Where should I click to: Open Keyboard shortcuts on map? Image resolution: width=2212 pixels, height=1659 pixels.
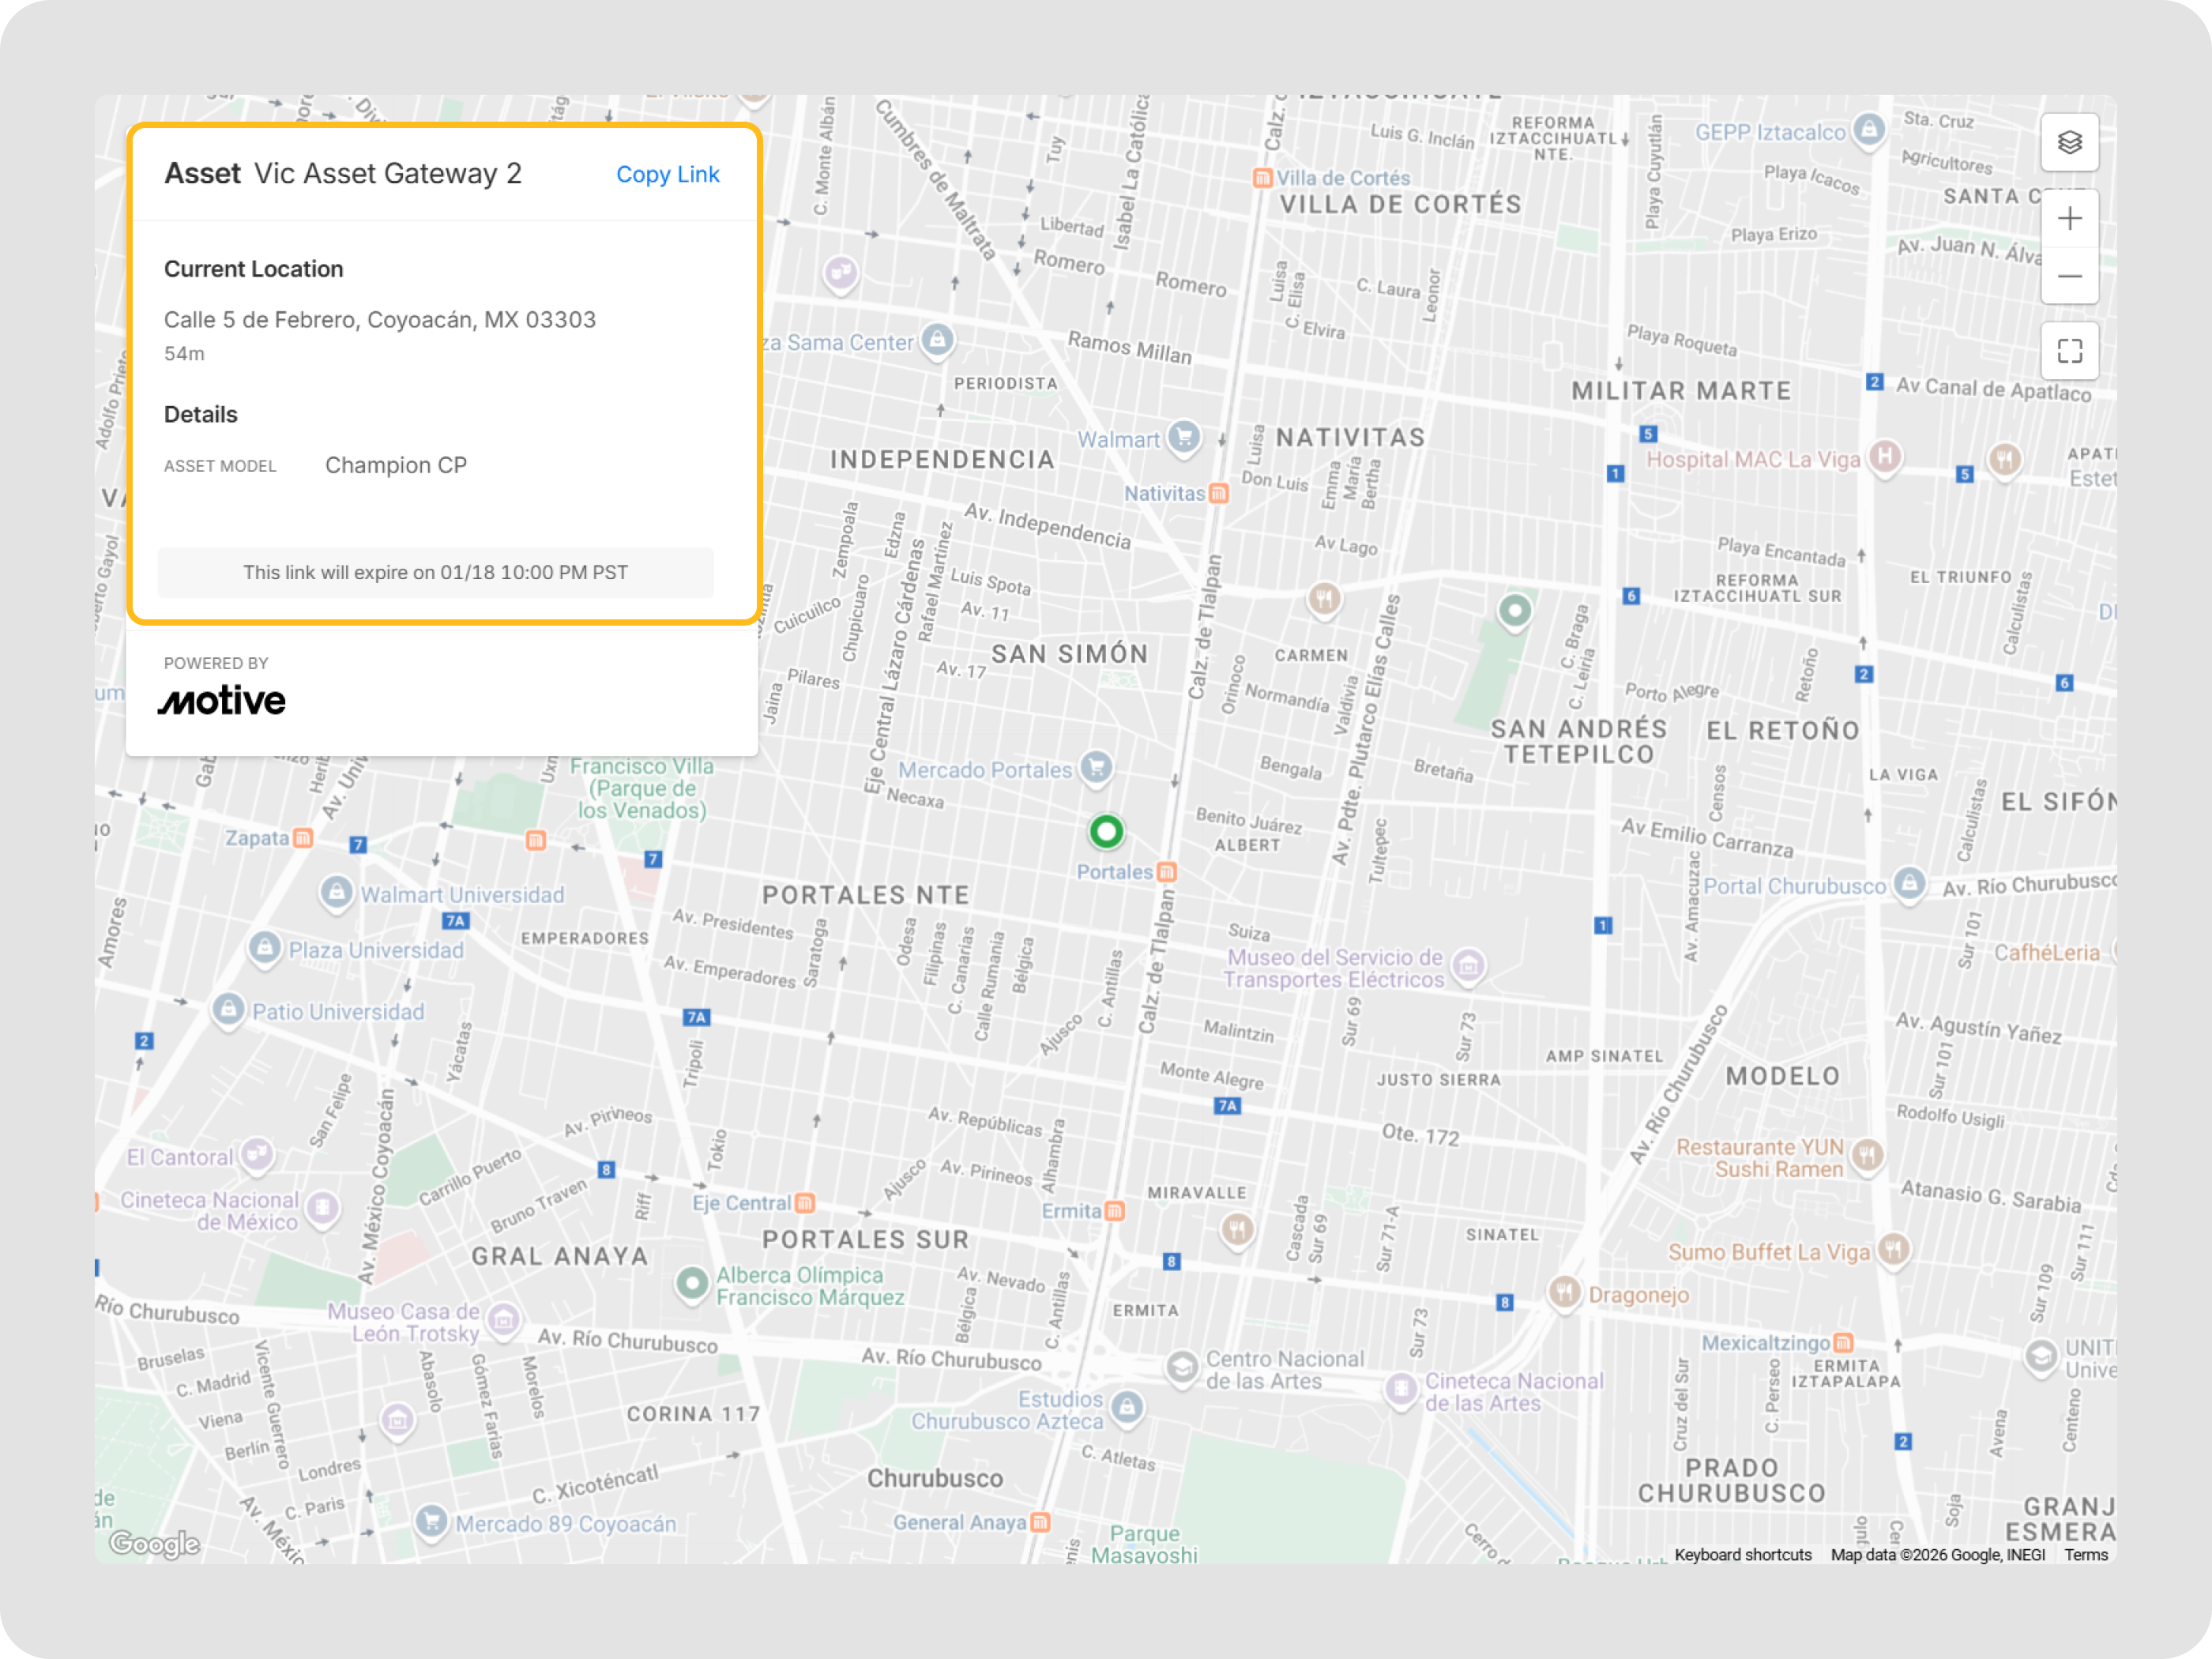pyautogui.click(x=1742, y=1554)
